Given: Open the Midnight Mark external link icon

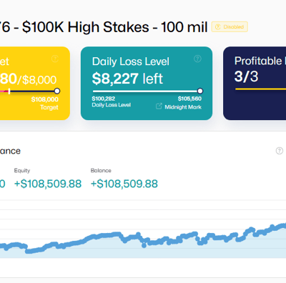Looking at the screenshot, I should 159,106.
